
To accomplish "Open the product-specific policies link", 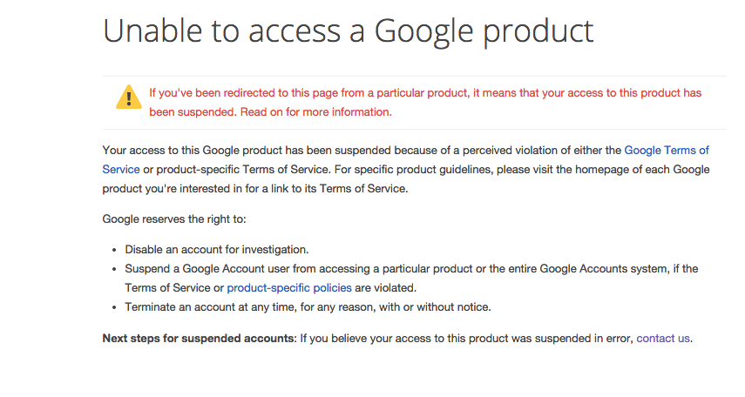I will pos(289,287).
